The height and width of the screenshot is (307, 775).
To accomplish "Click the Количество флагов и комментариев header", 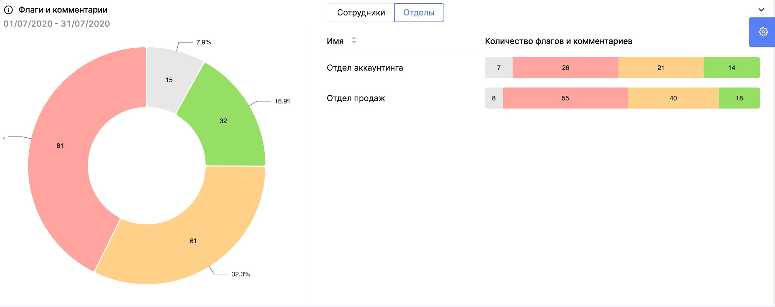I will [x=558, y=41].
